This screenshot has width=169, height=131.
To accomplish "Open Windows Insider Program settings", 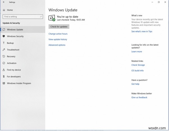I will pyautogui.click(x=23, y=83).
